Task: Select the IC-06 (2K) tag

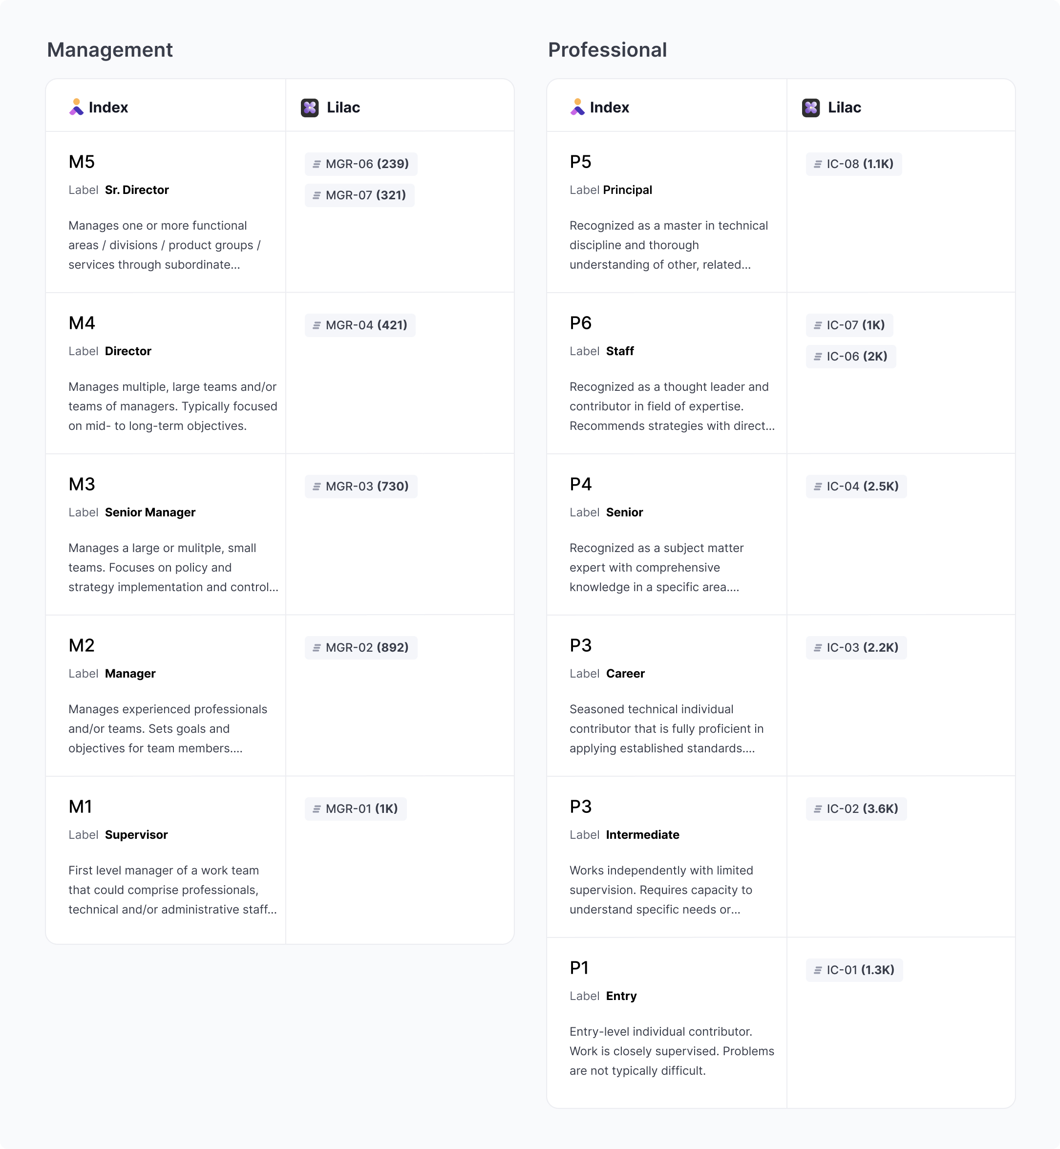Action: coord(850,356)
